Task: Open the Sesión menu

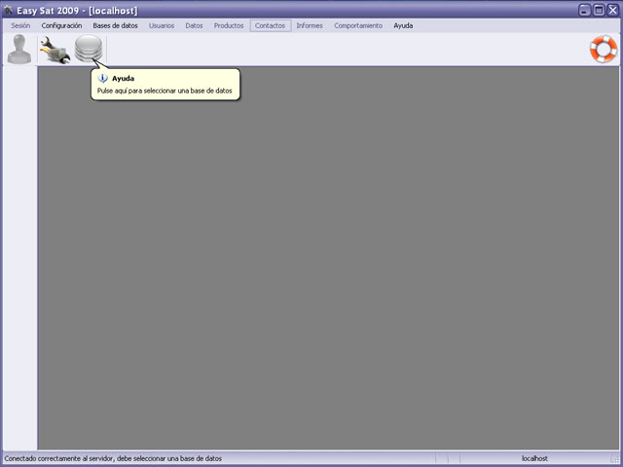Action: coord(20,26)
